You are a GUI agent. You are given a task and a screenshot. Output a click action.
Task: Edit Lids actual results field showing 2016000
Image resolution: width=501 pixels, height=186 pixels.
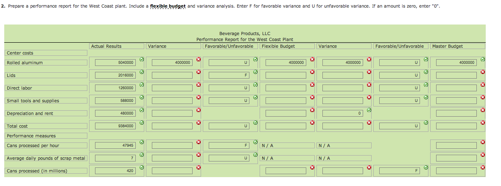115,75
